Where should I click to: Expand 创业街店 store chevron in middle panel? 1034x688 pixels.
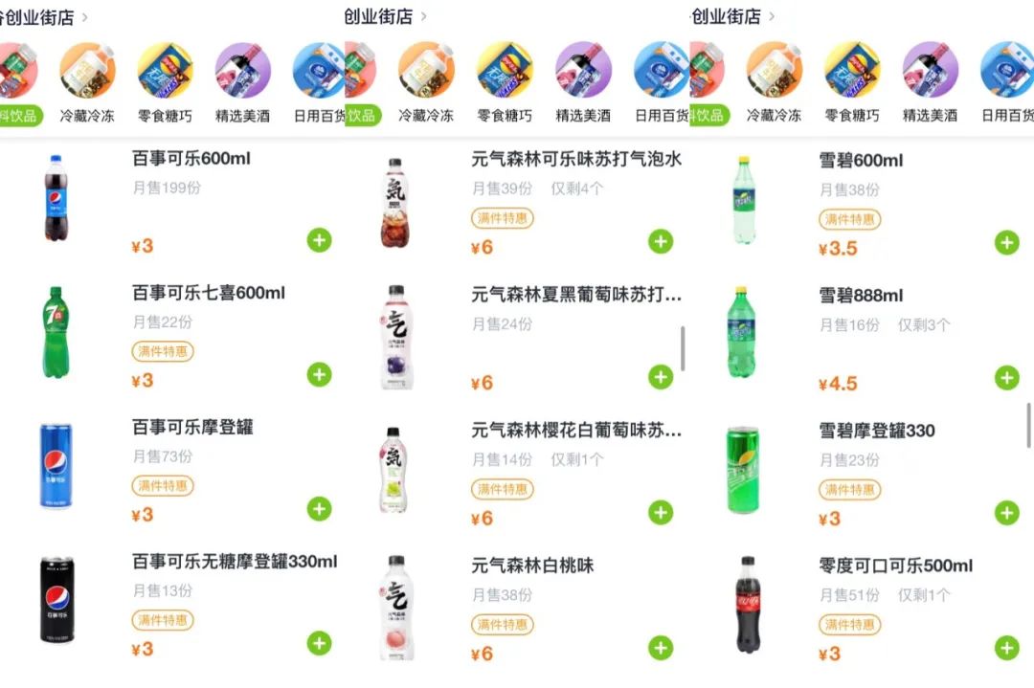[423, 16]
